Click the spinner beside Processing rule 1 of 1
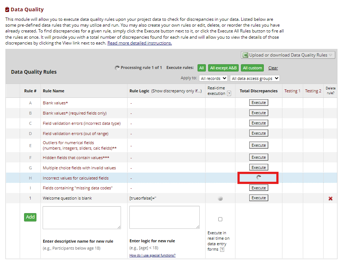The height and width of the screenshot is (262, 340). 117,68
